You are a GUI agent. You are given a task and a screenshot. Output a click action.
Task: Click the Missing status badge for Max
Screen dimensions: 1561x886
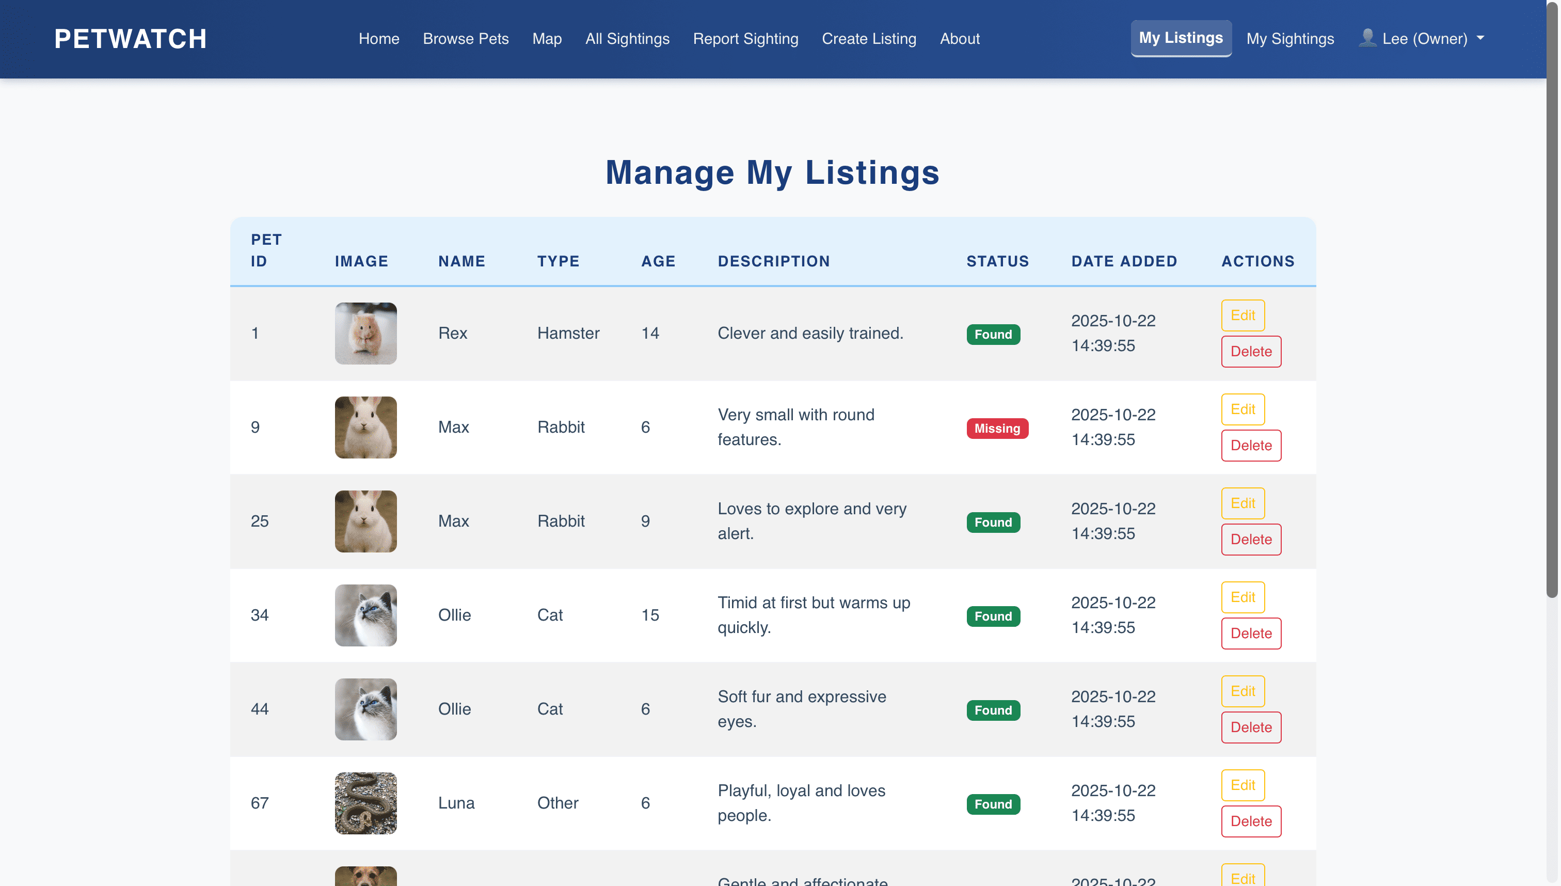click(x=997, y=429)
